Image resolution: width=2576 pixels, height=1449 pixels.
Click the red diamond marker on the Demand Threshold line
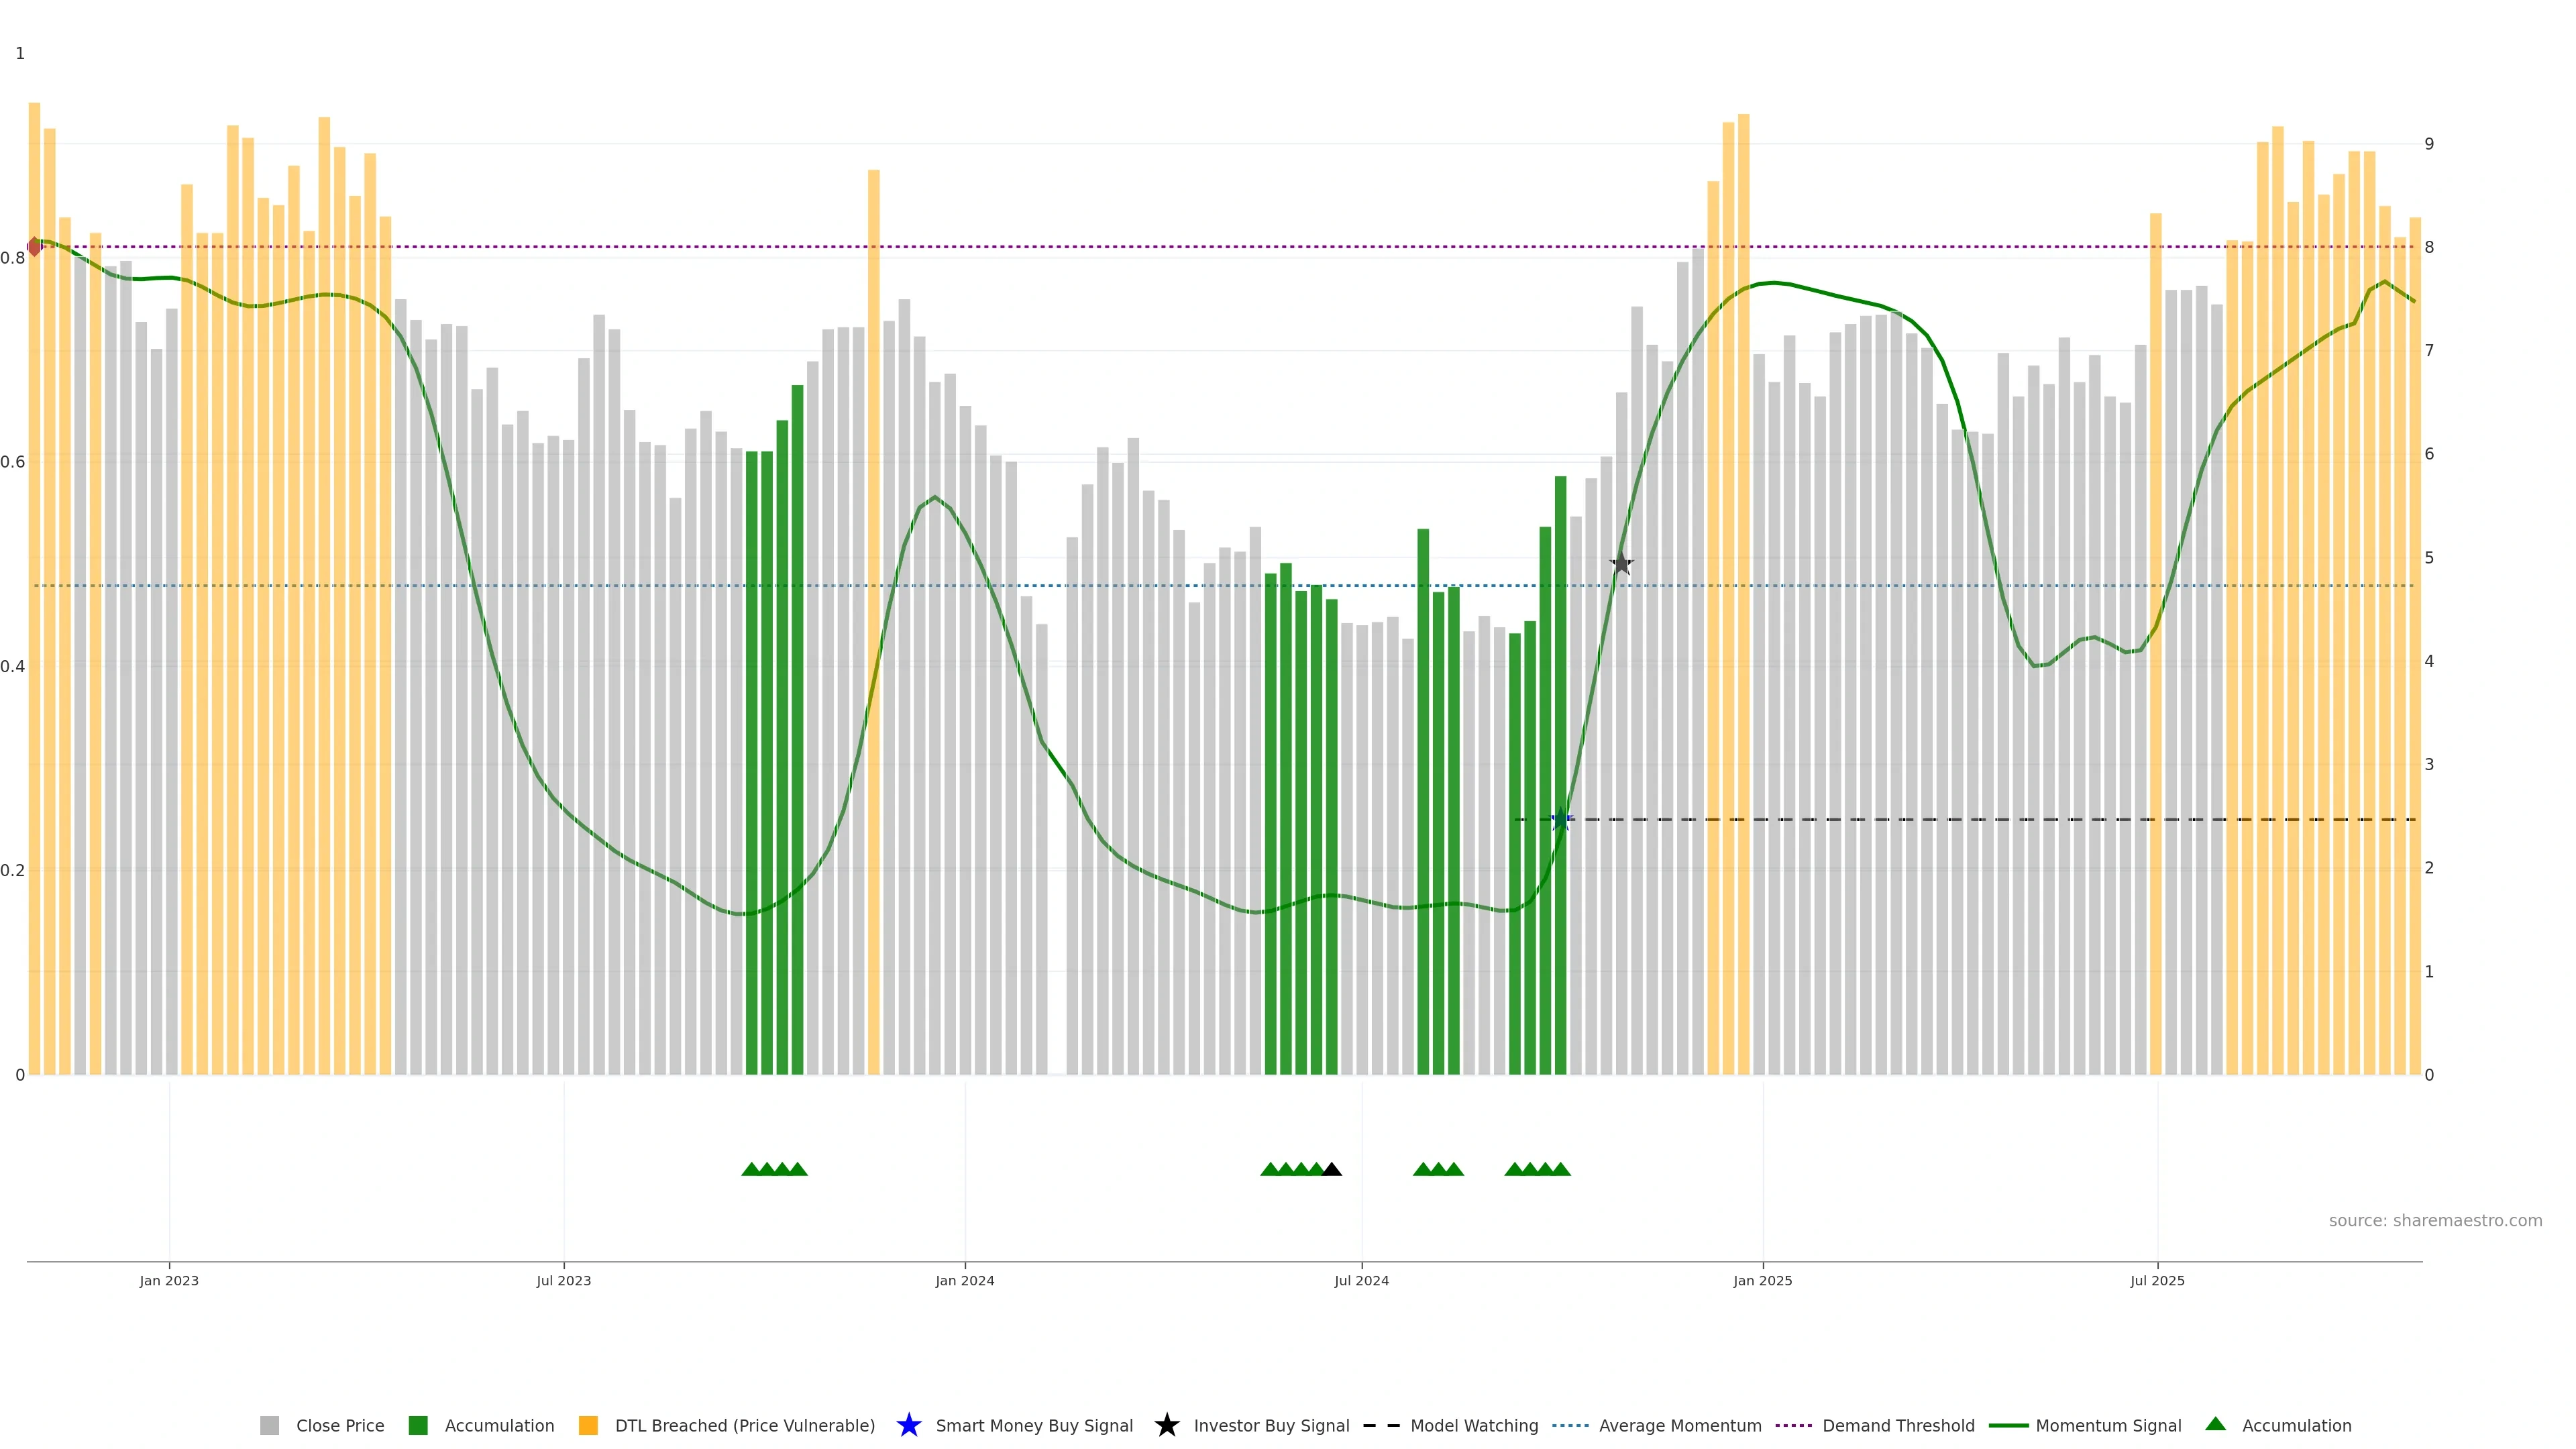34,246
